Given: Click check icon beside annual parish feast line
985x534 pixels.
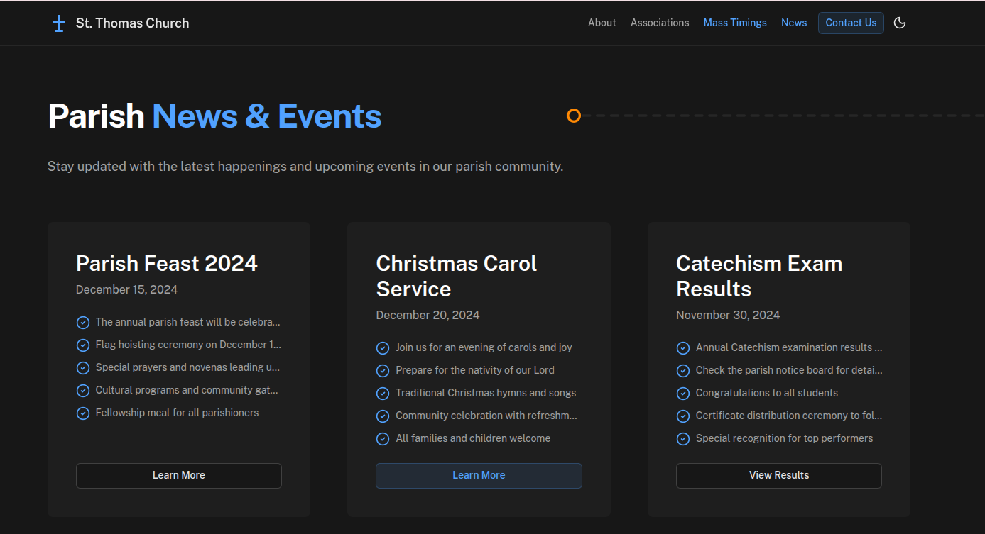Looking at the screenshot, I should 83,322.
